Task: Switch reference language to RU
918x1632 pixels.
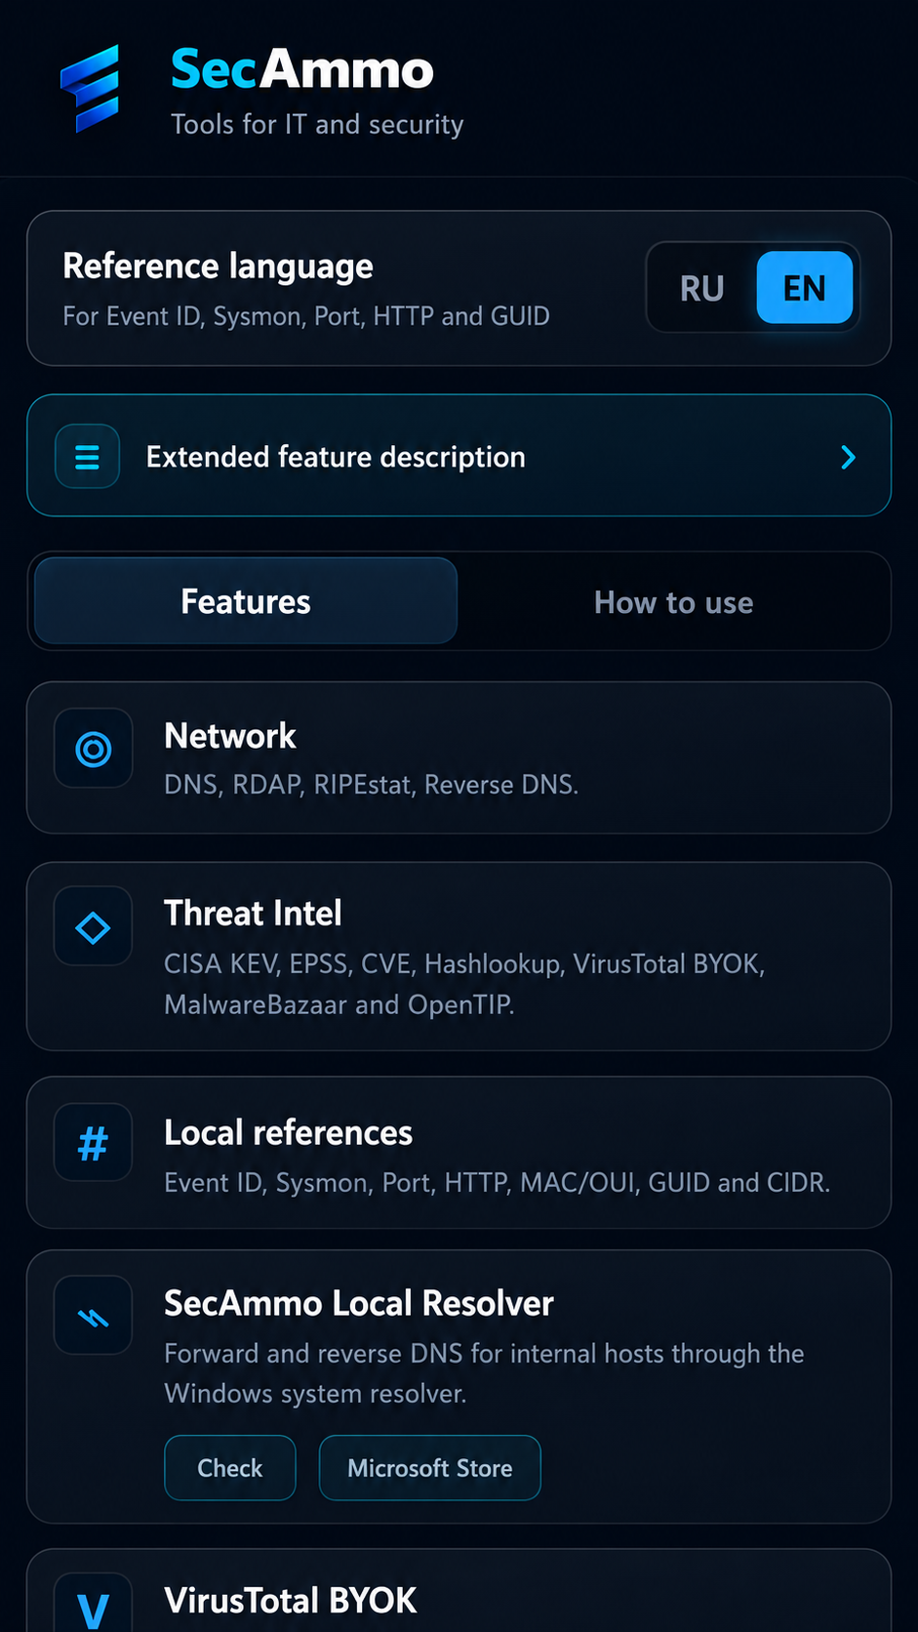Action: (701, 288)
